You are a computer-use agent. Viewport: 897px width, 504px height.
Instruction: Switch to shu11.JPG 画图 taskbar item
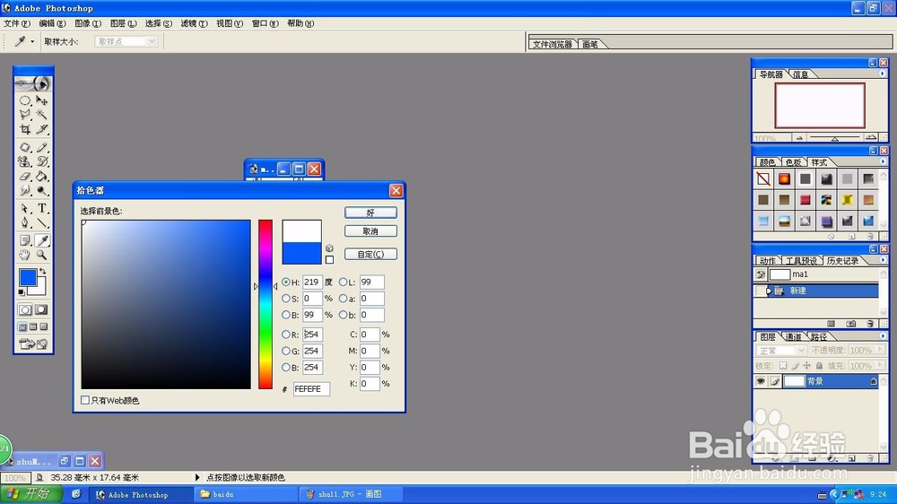[350, 494]
